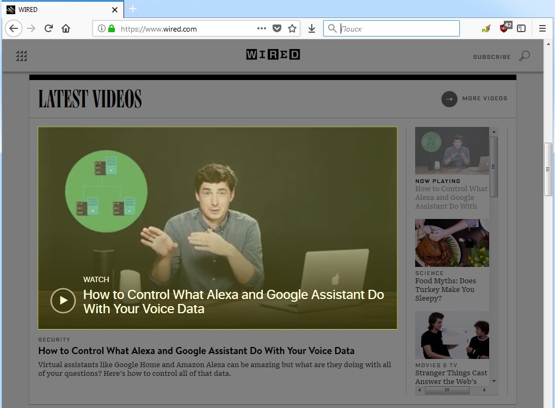555x408 pixels.
Task: Bookmark this page with the star
Action: click(x=292, y=28)
